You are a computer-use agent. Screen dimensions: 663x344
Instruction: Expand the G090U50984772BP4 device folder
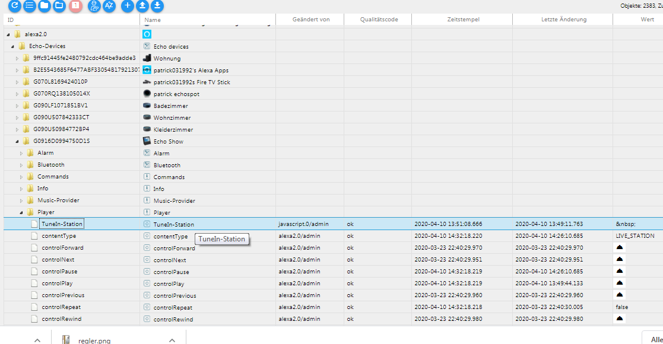click(17, 129)
